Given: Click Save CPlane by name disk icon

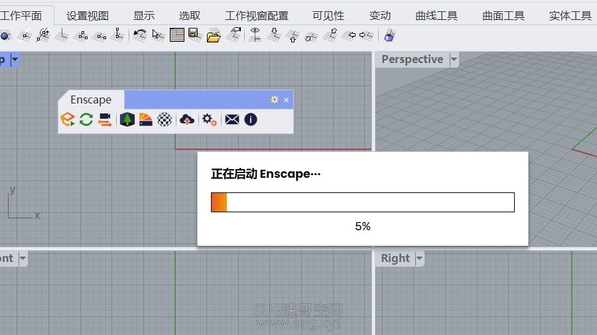Looking at the screenshot, I should (195, 35).
